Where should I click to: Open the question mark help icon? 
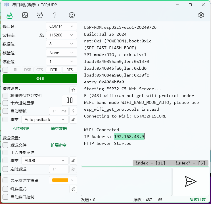click(x=55, y=15)
